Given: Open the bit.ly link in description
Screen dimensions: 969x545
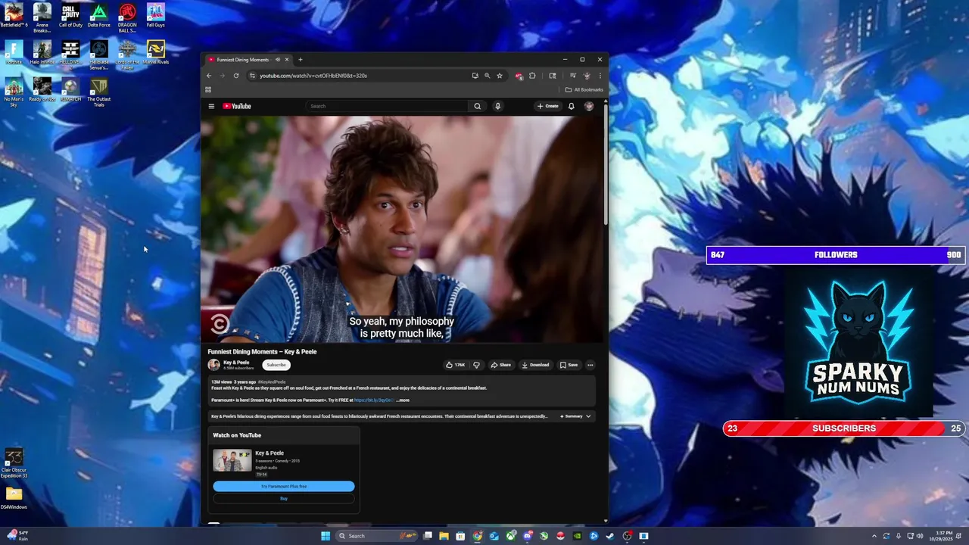Looking at the screenshot, I should click(374, 400).
